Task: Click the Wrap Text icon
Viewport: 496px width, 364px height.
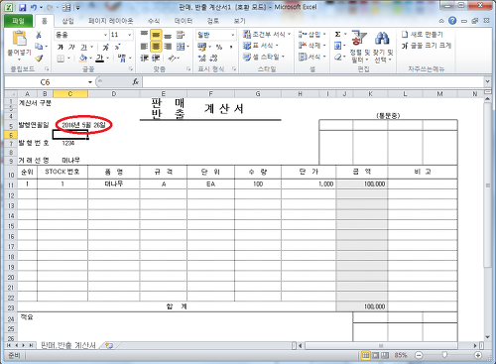Action: [181, 35]
